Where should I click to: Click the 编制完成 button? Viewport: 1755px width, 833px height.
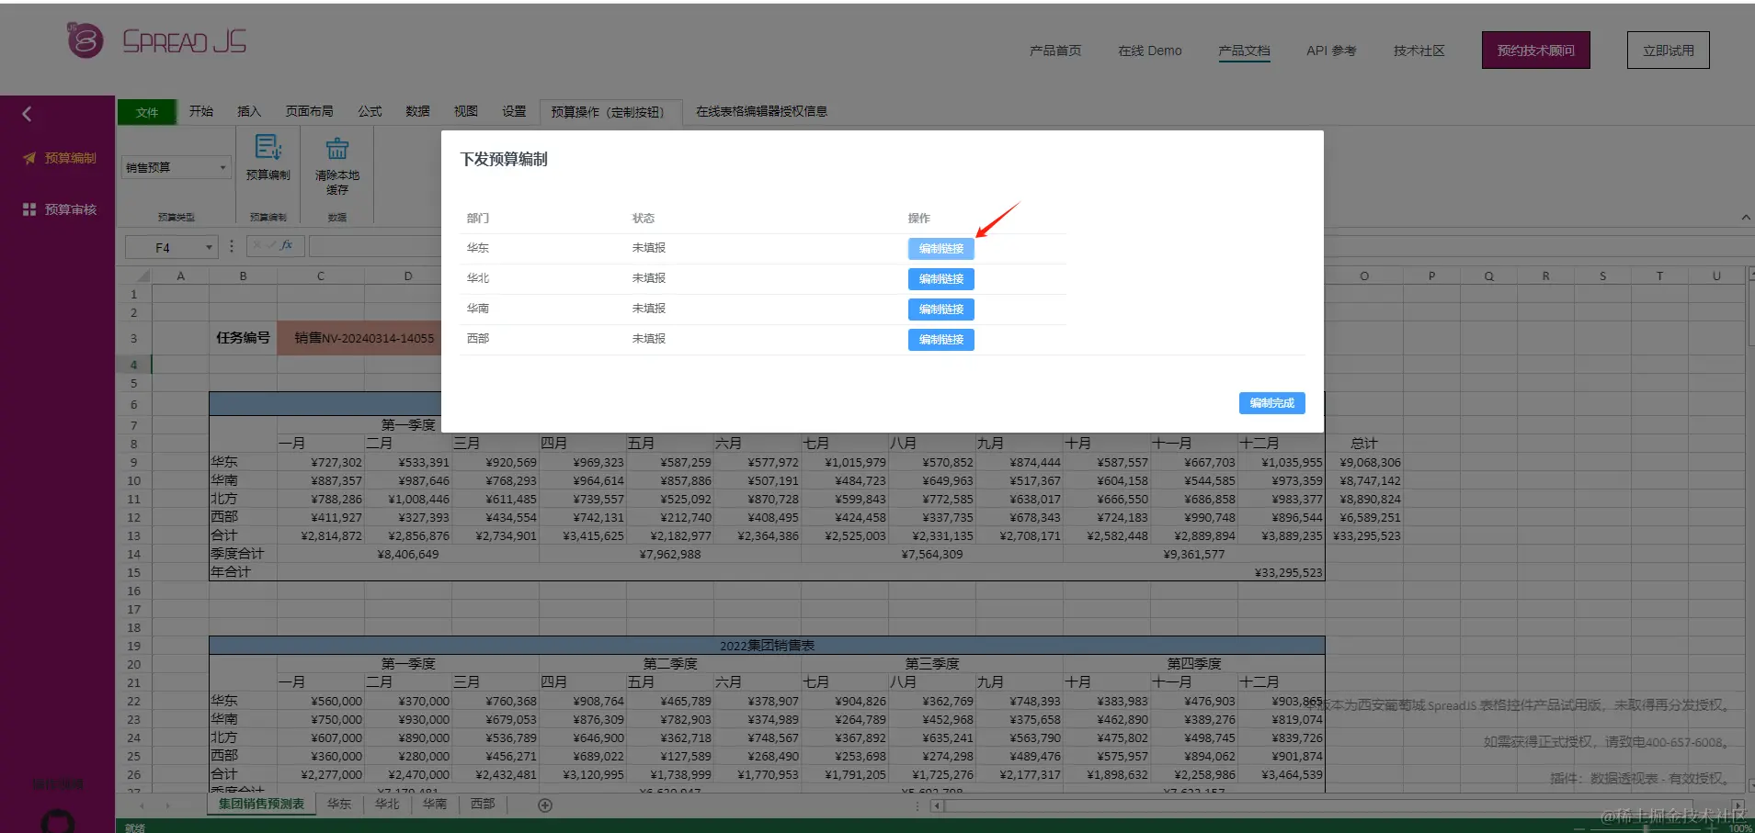coord(1272,403)
